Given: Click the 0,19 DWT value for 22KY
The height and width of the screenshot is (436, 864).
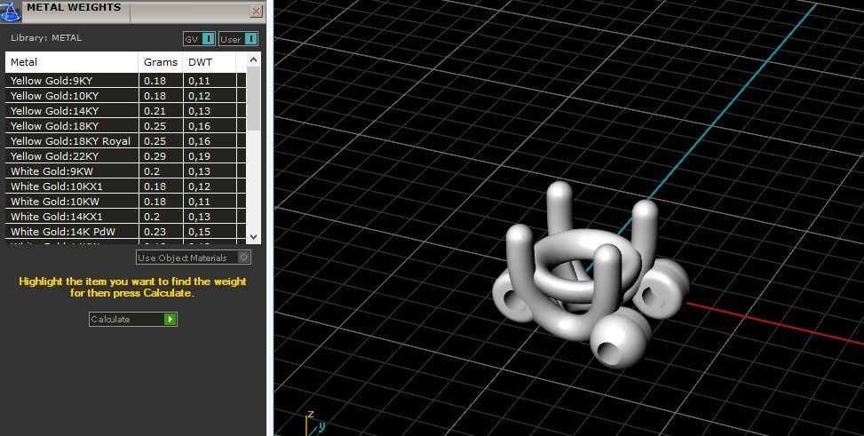Looking at the screenshot, I should coord(200,156).
